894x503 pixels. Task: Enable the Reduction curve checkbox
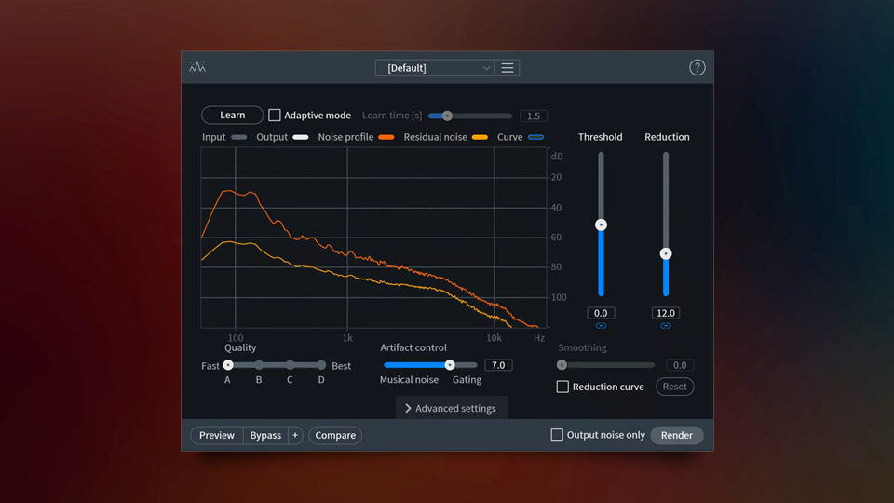pyautogui.click(x=562, y=387)
